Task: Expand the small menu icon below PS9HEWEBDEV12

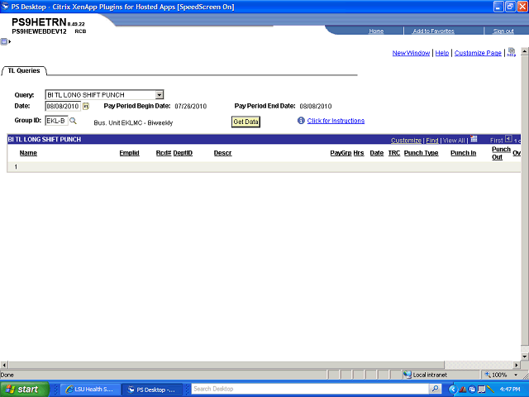Action: pos(6,41)
